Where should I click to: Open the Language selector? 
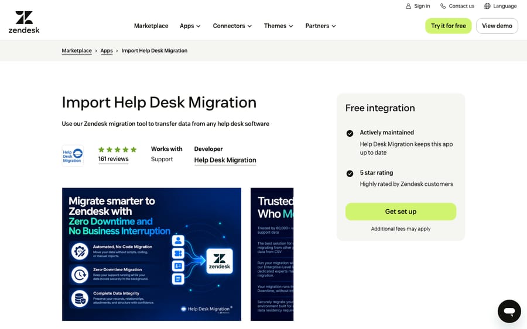pos(501,6)
